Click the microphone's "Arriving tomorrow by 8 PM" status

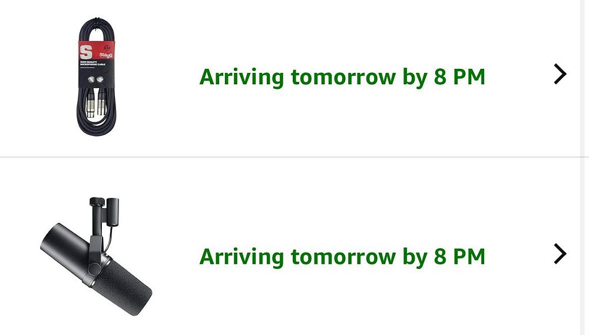point(342,257)
